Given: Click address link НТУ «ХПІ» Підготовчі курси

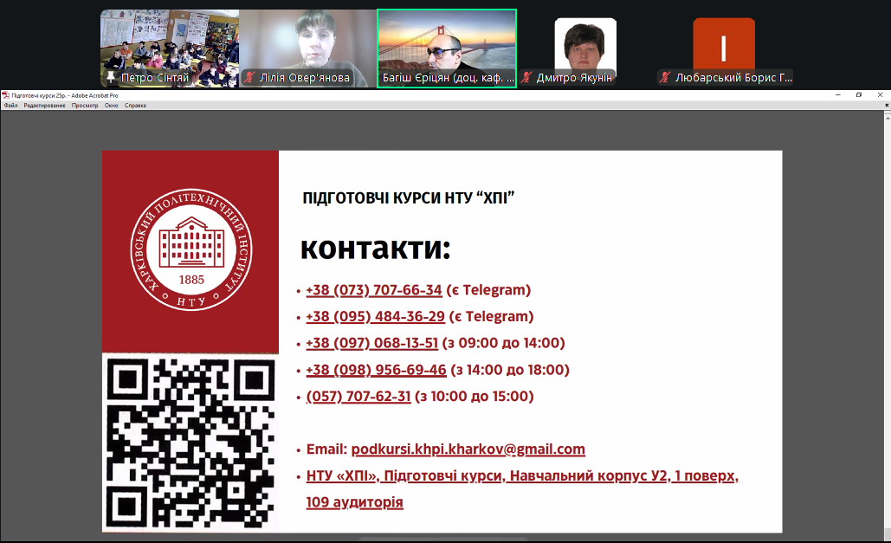Looking at the screenshot, I should pyautogui.click(x=522, y=489).
